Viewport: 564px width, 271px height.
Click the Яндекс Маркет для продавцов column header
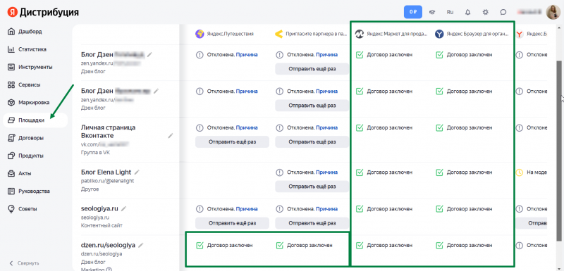pyautogui.click(x=392, y=34)
